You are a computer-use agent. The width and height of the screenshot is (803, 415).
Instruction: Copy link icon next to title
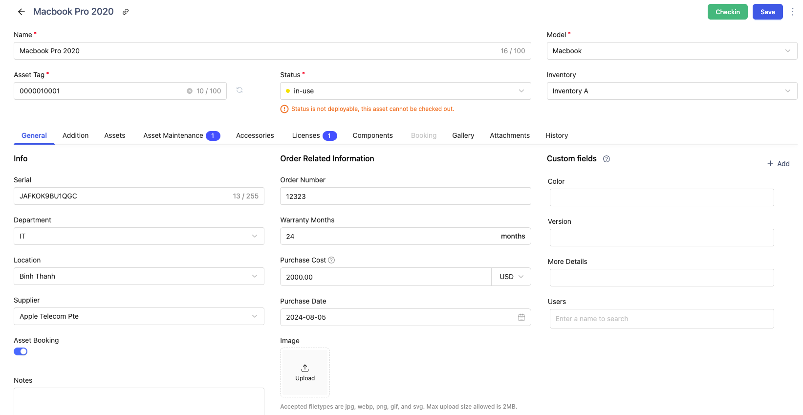point(126,12)
